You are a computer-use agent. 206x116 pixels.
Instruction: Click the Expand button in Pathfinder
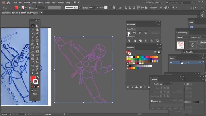click(154, 33)
